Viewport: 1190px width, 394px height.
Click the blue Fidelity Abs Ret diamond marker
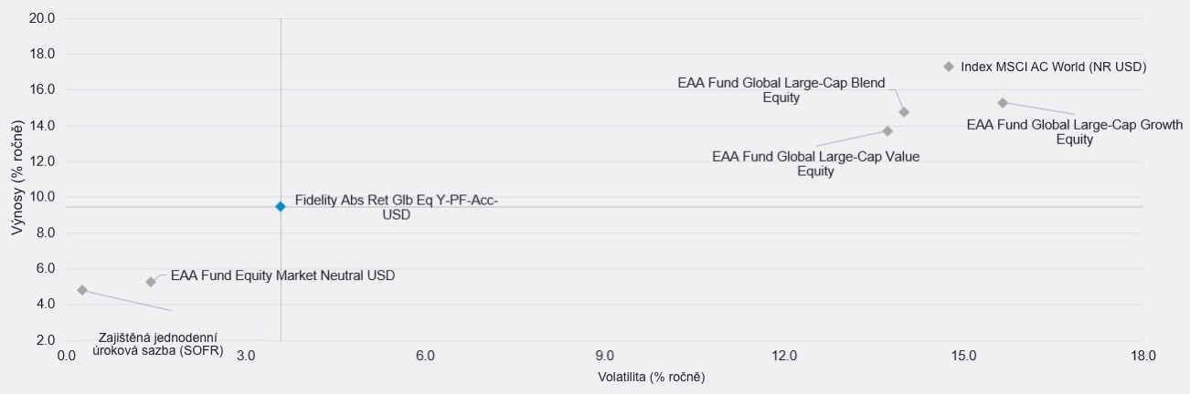(281, 207)
